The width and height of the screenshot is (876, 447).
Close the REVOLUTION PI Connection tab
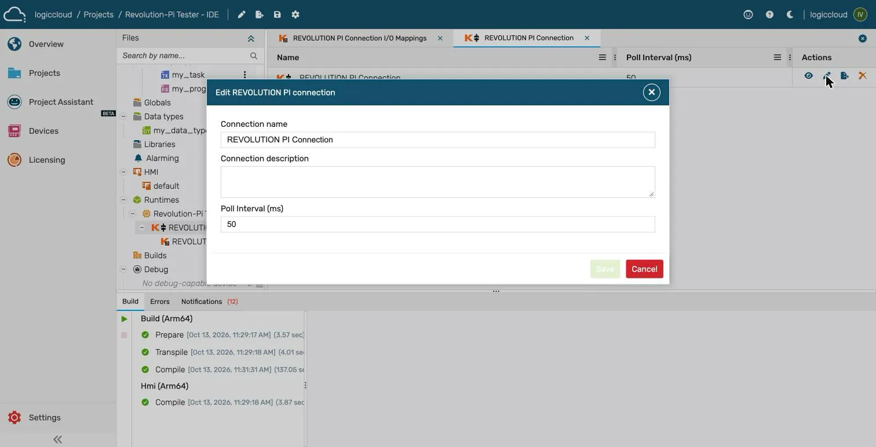click(587, 38)
